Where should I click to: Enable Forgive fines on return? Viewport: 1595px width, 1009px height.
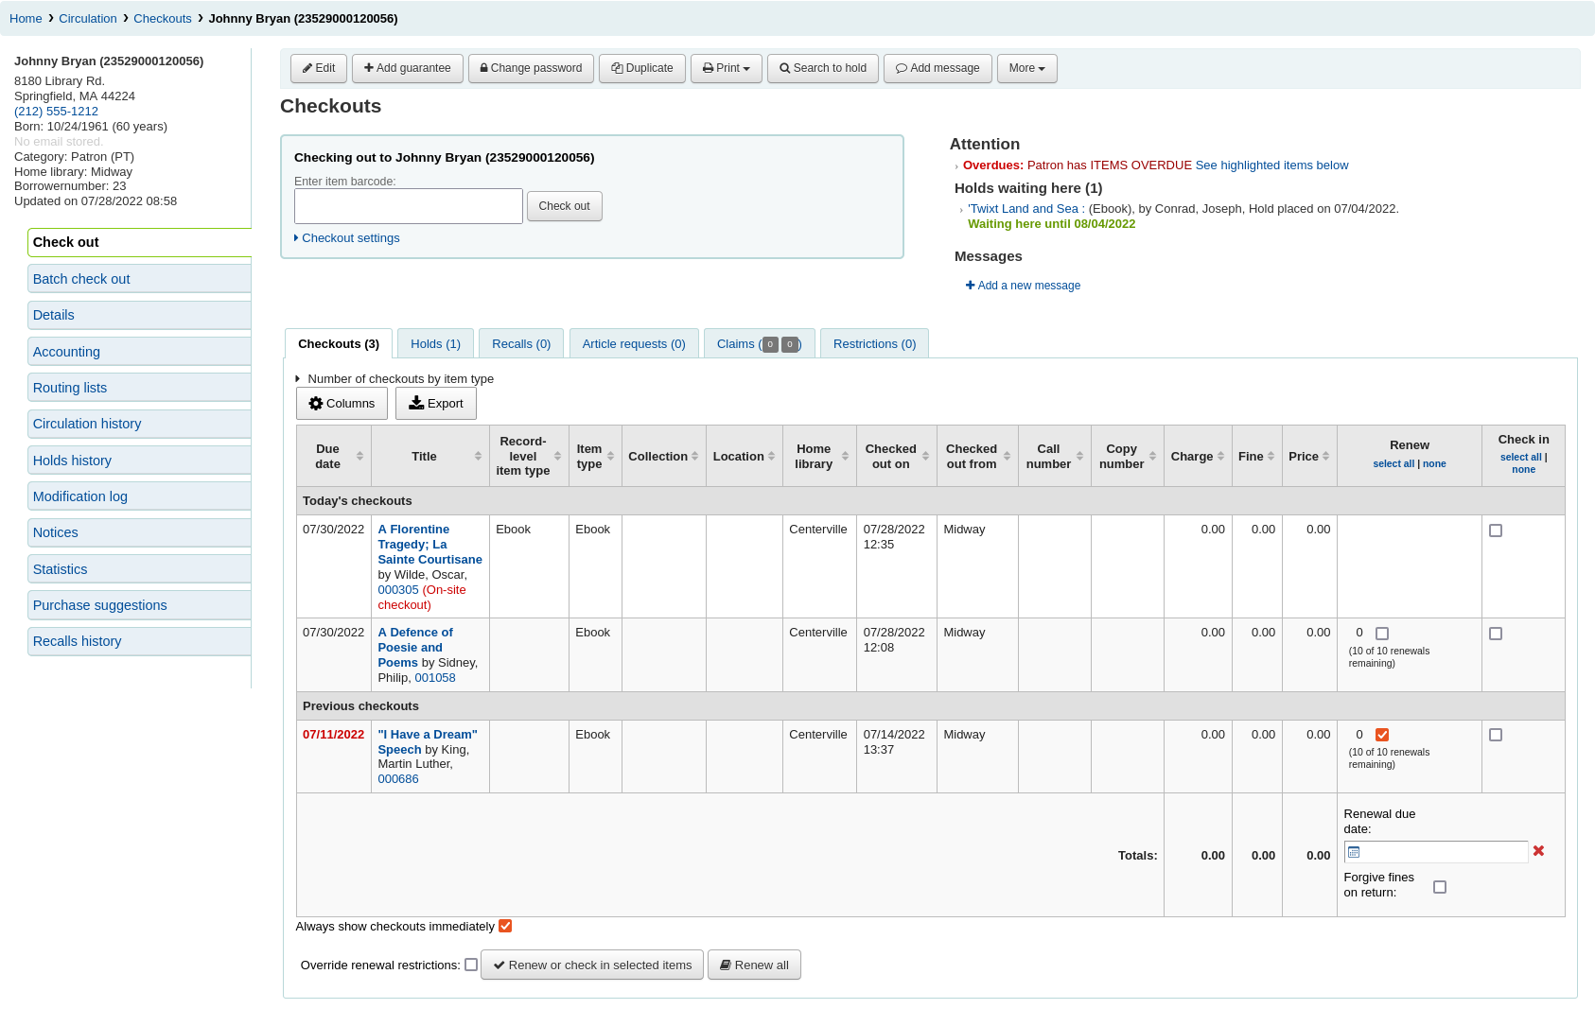pos(1441,886)
